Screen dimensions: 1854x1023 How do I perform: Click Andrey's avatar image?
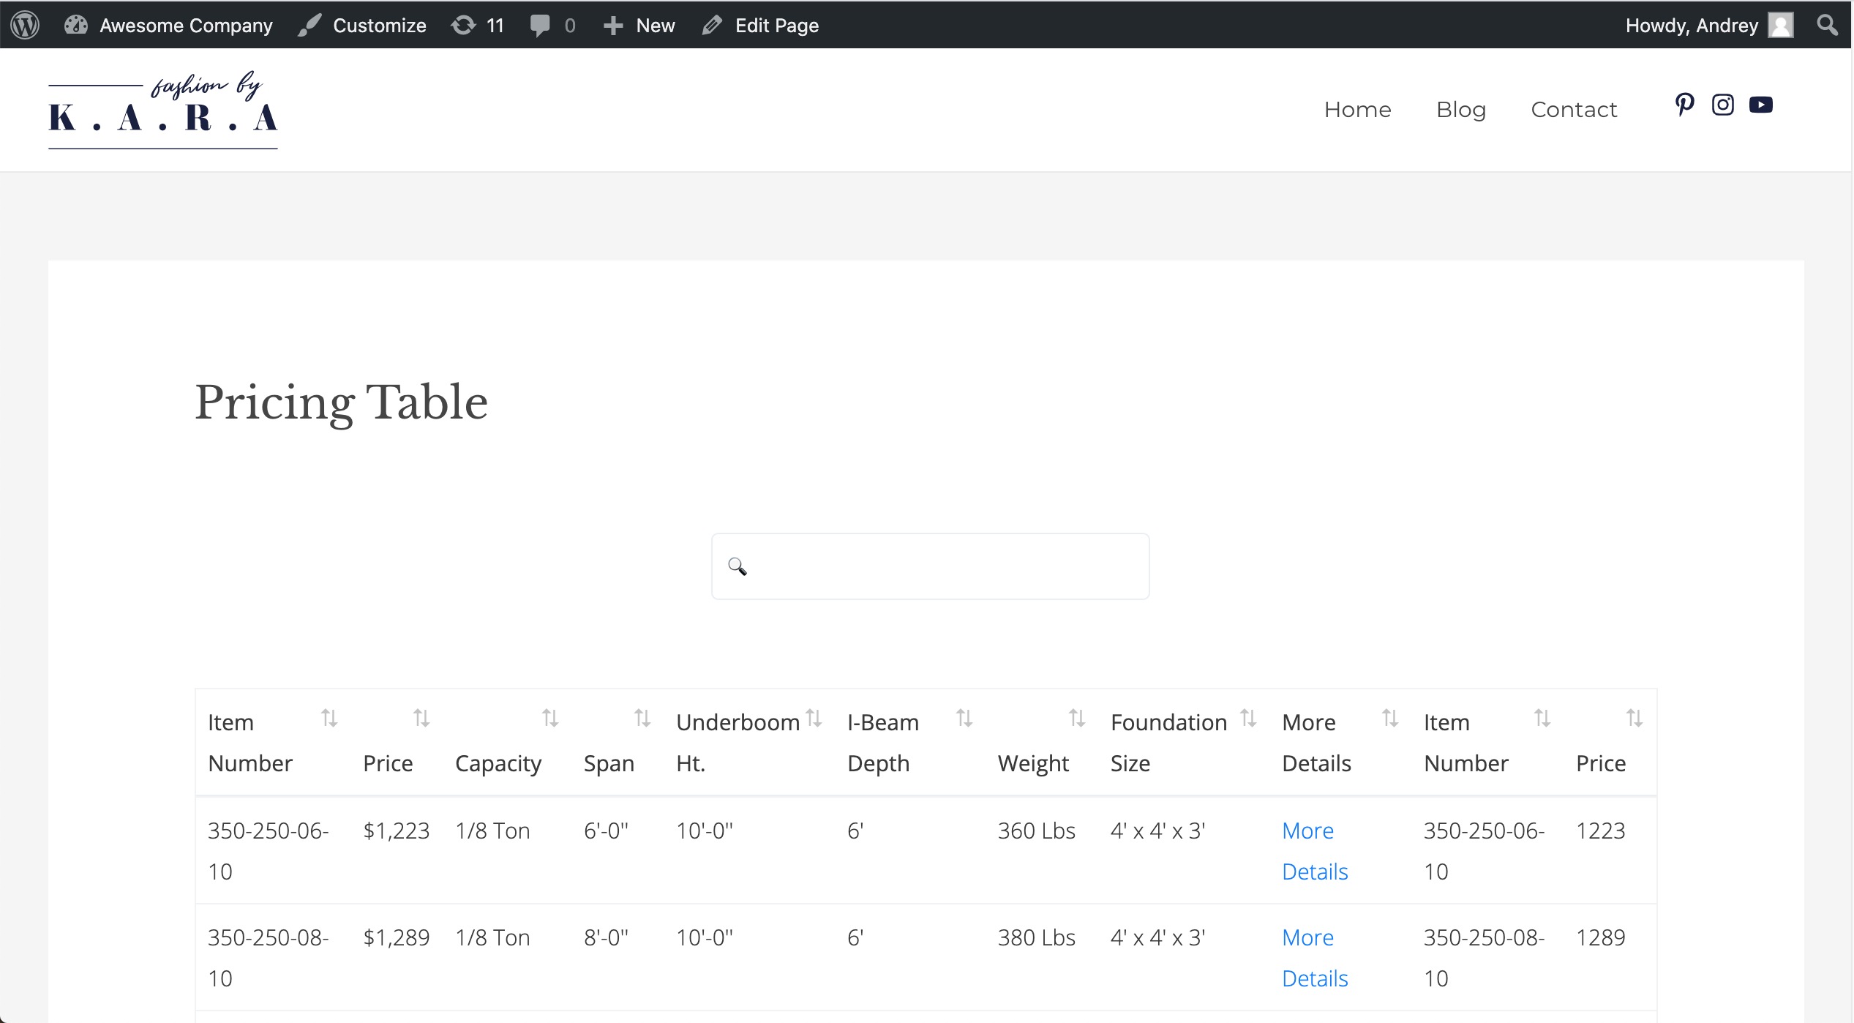click(x=1780, y=25)
